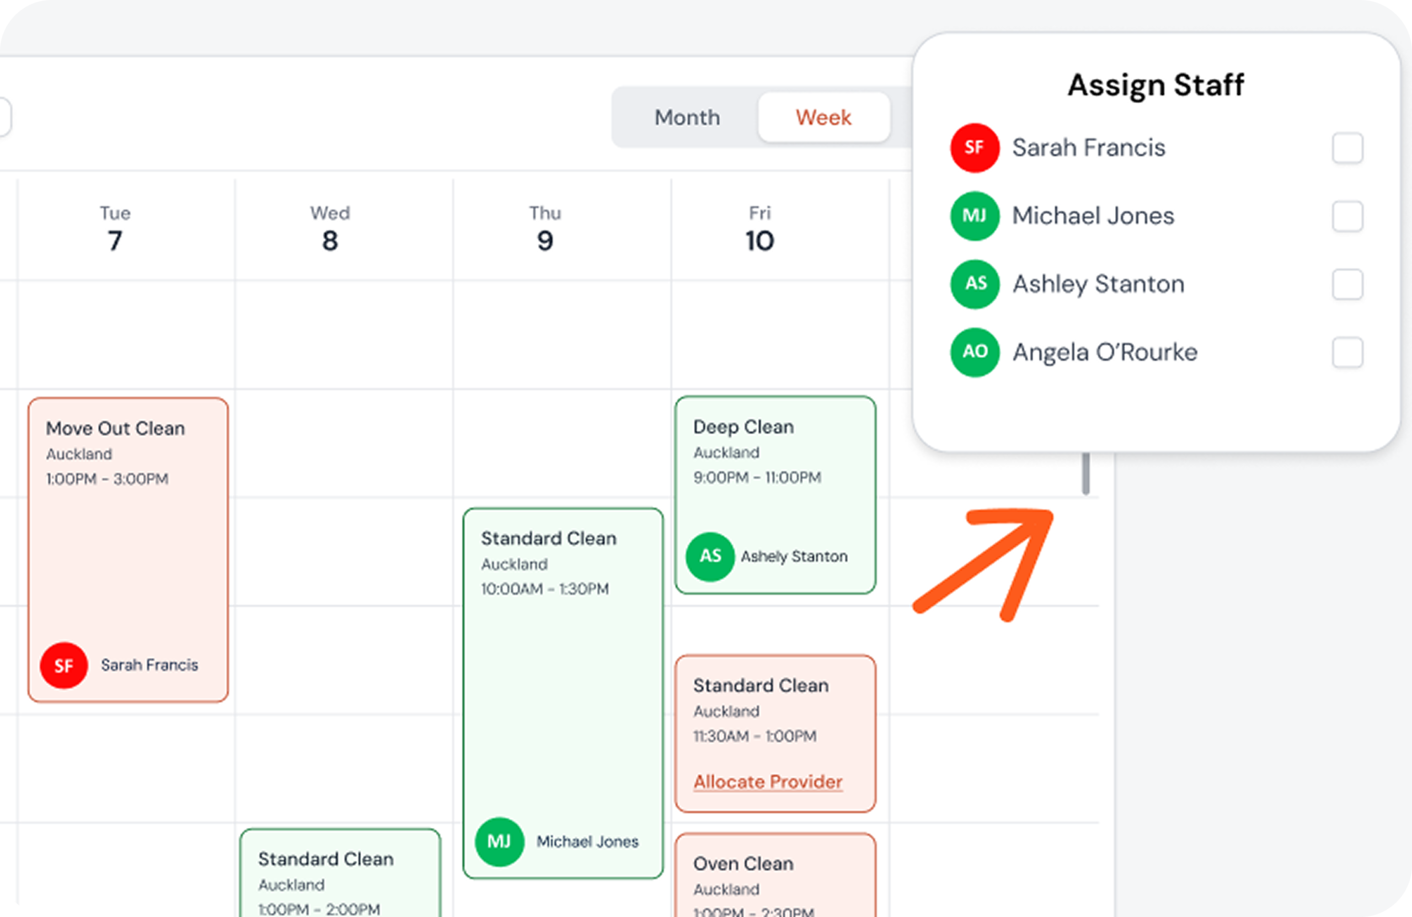Click AS avatar on Deep Clean card
1412x917 pixels.
(x=710, y=556)
